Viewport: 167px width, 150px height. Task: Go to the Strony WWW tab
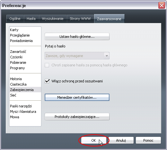(80, 19)
